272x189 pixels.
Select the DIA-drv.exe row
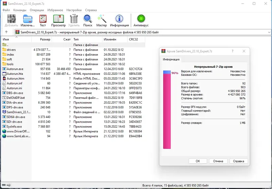73,102
